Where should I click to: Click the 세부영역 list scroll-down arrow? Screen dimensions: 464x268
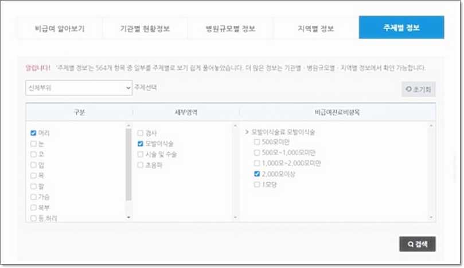[x=235, y=217]
